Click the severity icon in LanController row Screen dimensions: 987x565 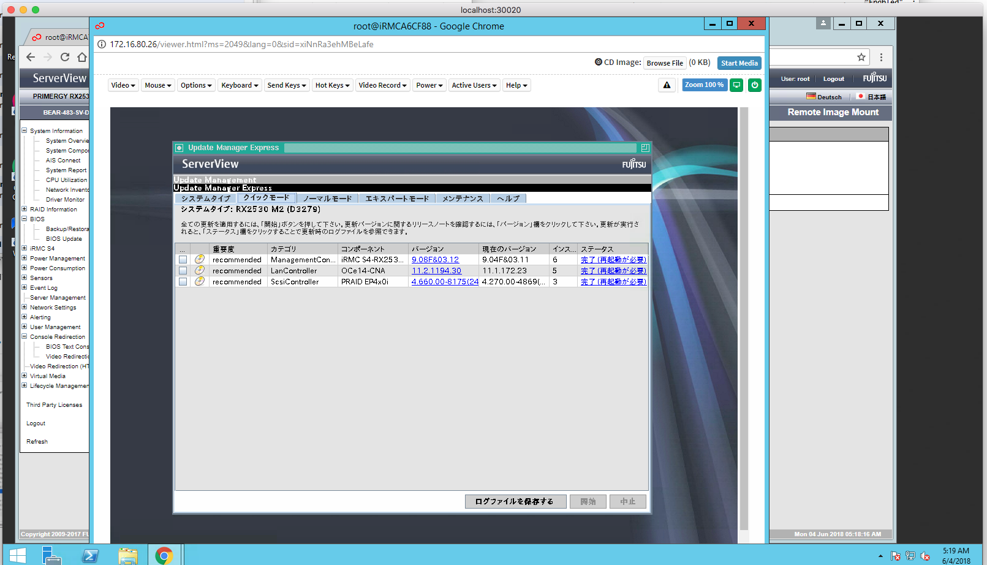point(200,270)
